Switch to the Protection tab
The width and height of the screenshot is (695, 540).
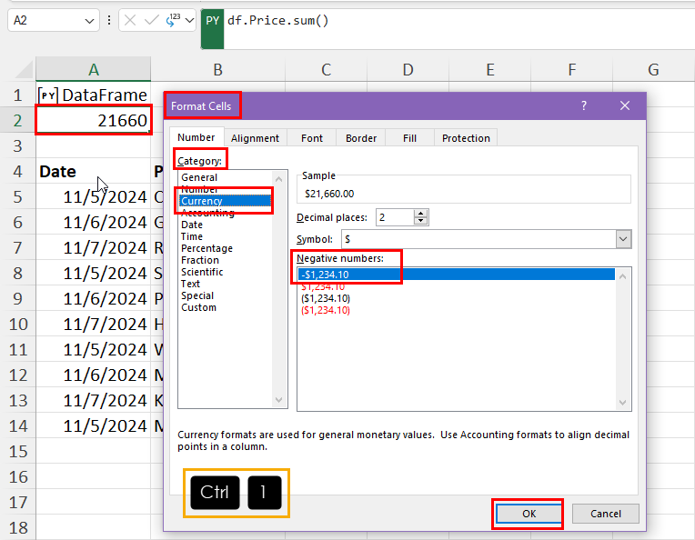pyautogui.click(x=466, y=138)
